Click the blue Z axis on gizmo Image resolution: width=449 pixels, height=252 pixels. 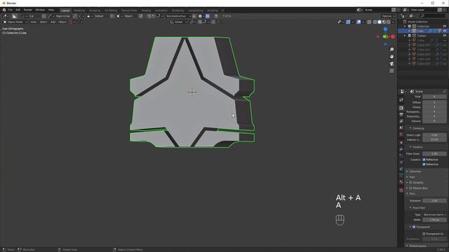[x=385, y=29]
